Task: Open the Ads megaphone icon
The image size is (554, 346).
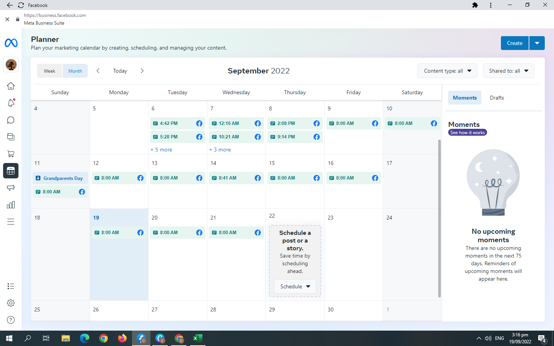Action: click(11, 188)
